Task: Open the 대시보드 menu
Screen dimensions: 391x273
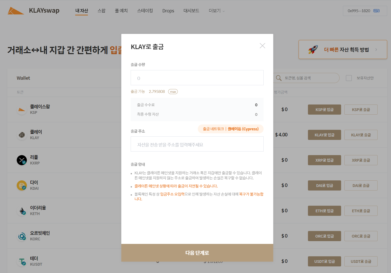Action: point(191,11)
